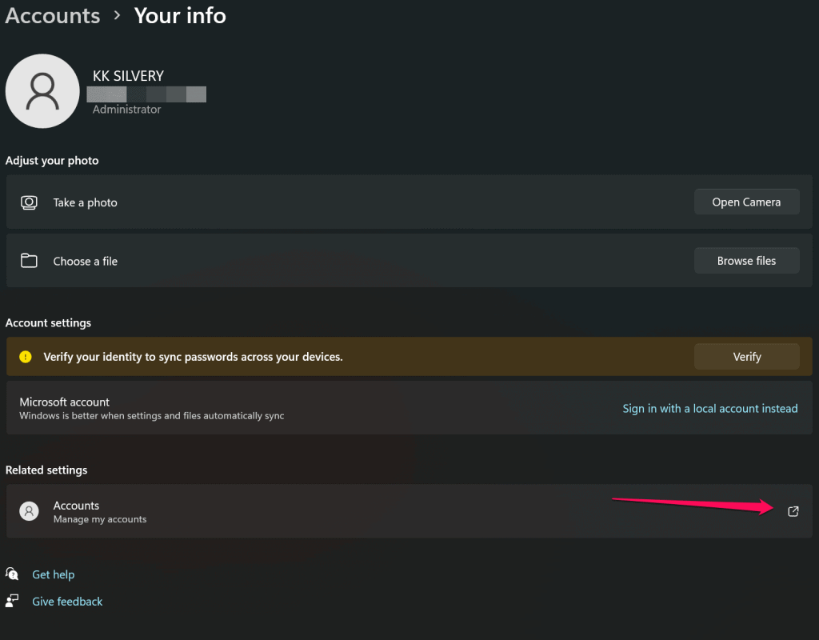The height and width of the screenshot is (640, 819).
Task: Open the Get help link
Action: pos(54,574)
